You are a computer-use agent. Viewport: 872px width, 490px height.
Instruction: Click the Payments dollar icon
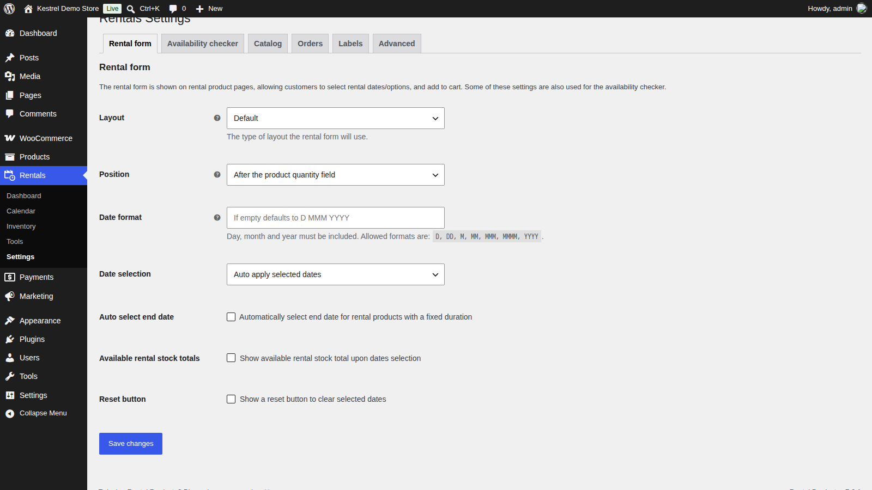(10, 277)
